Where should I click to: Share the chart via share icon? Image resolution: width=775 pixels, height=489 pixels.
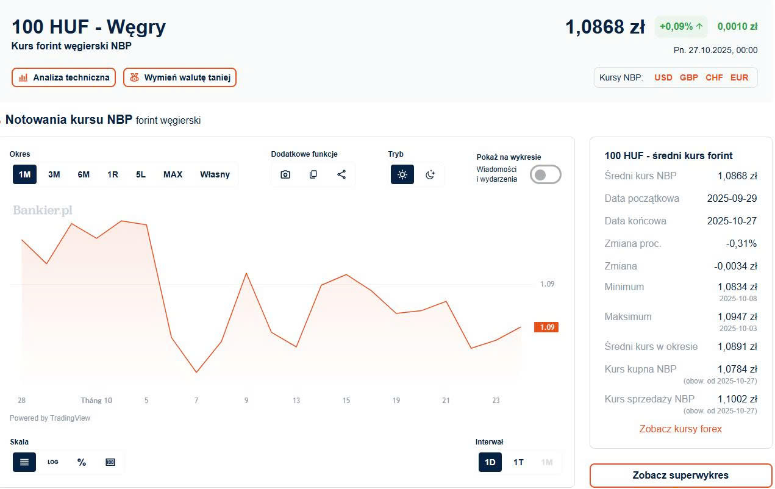(341, 174)
